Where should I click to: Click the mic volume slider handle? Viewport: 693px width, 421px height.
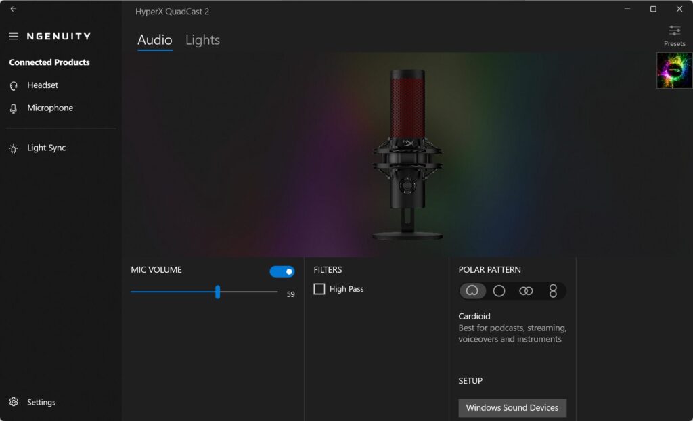pyautogui.click(x=217, y=292)
